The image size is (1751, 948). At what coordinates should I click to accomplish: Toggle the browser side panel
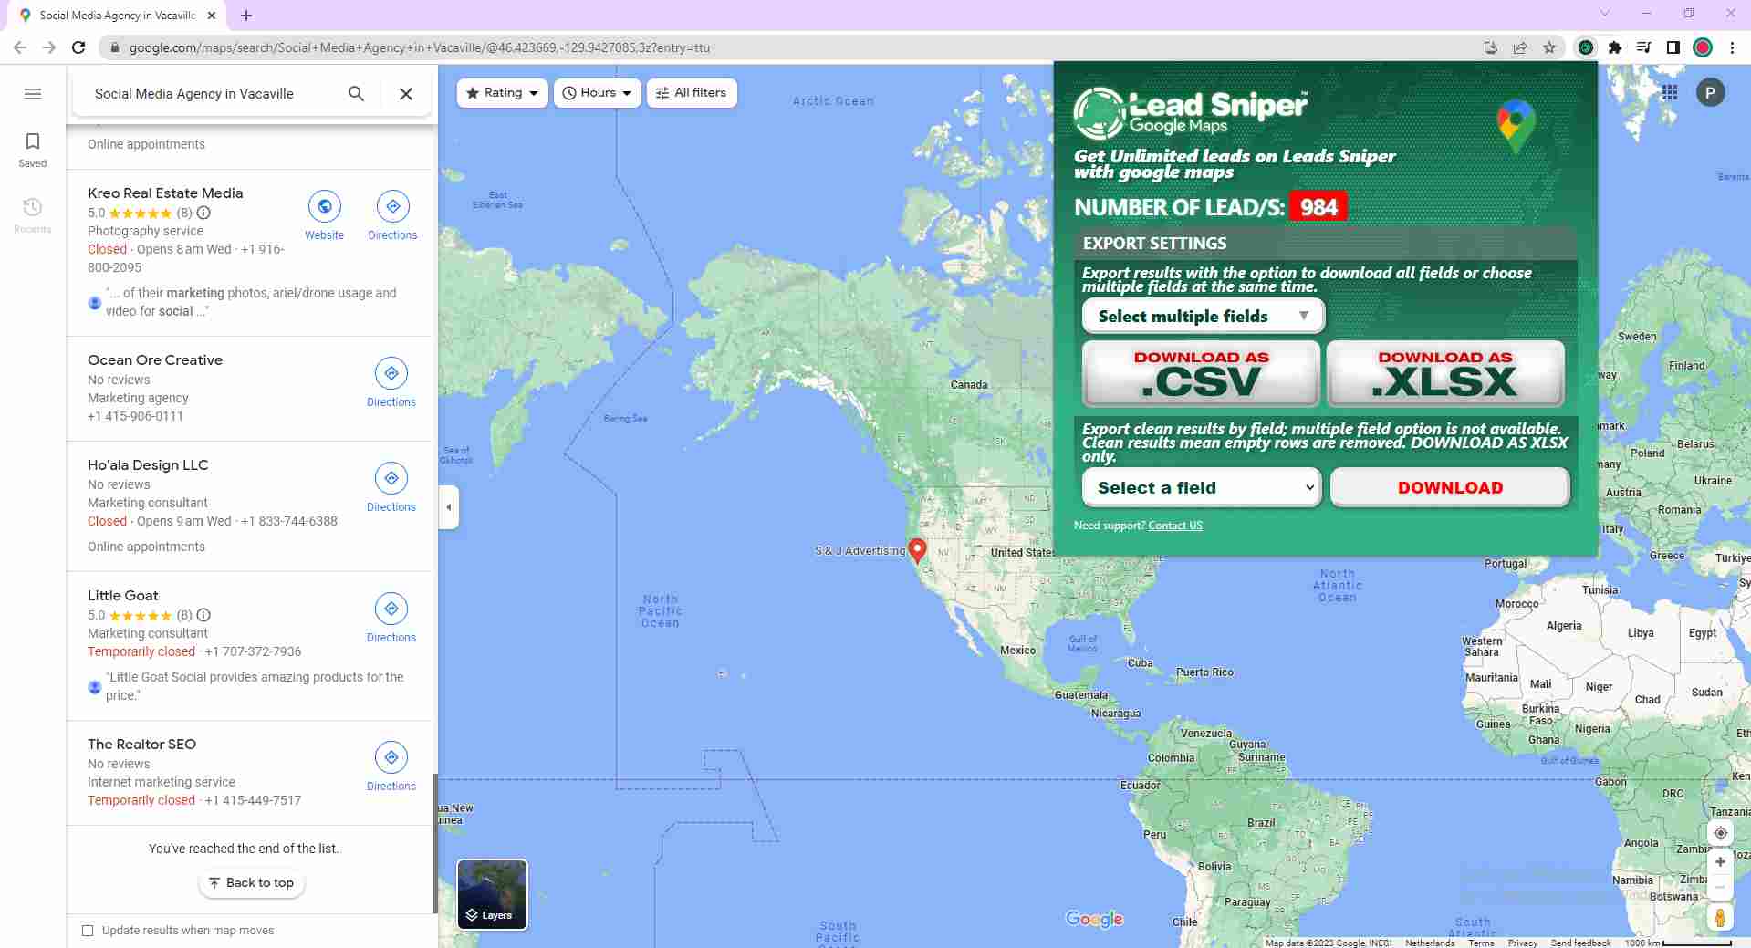pos(1673,47)
